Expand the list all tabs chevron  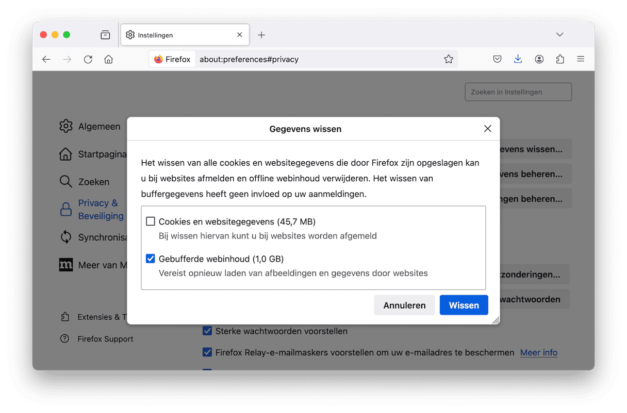pyautogui.click(x=559, y=35)
